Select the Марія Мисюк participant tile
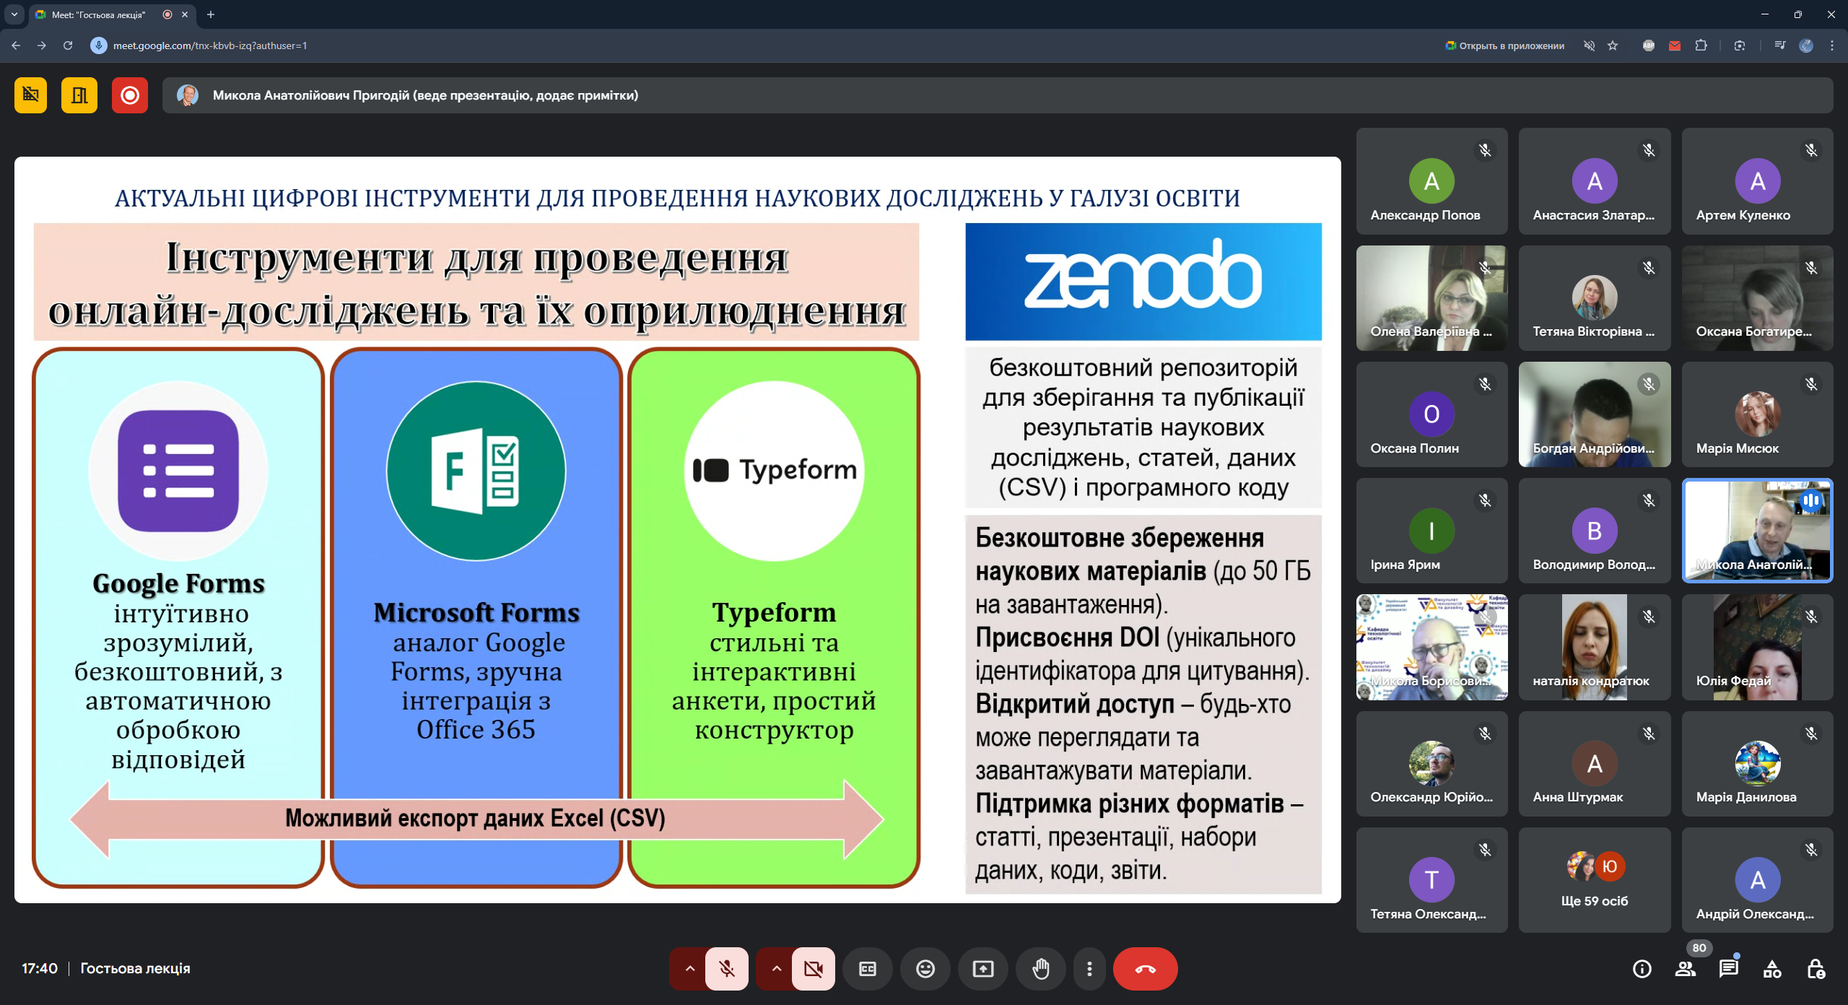The width and height of the screenshot is (1848, 1005). click(1758, 414)
